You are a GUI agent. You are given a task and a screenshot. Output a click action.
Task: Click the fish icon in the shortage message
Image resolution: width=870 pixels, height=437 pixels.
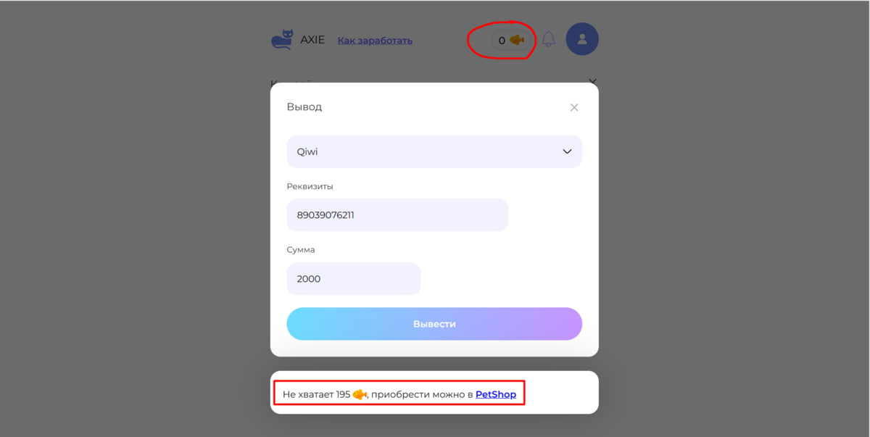click(360, 394)
